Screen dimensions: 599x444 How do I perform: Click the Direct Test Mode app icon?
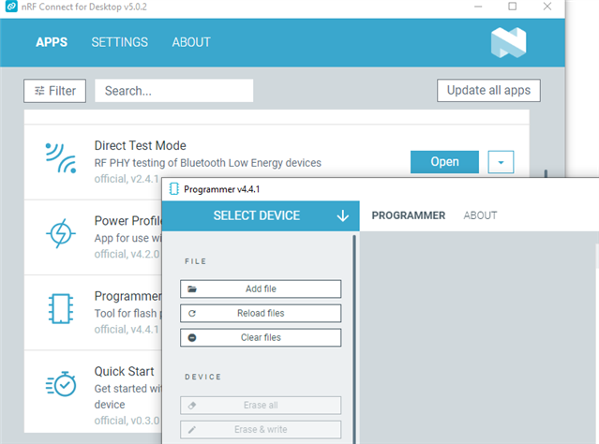coord(61,158)
